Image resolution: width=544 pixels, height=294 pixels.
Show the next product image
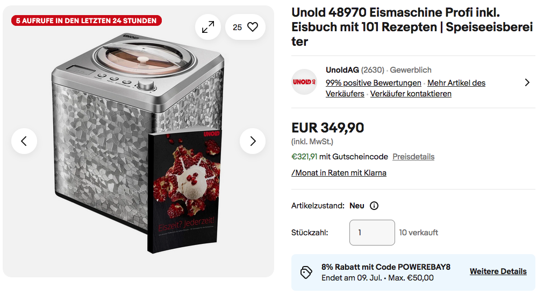[253, 141]
